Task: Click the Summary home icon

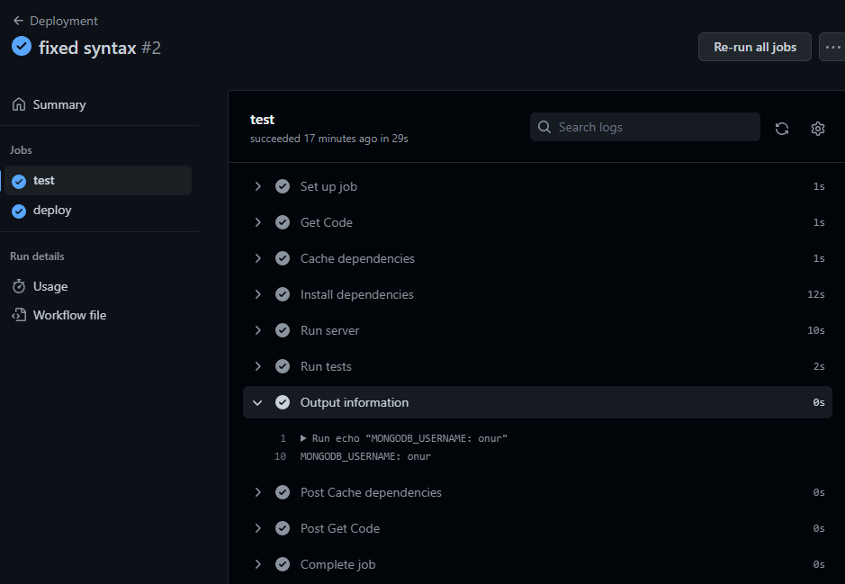Action: [x=17, y=104]
